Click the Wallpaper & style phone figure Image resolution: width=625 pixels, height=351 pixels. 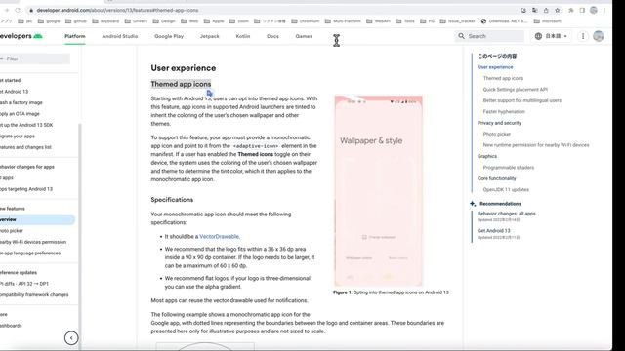[x=378, y=191]
